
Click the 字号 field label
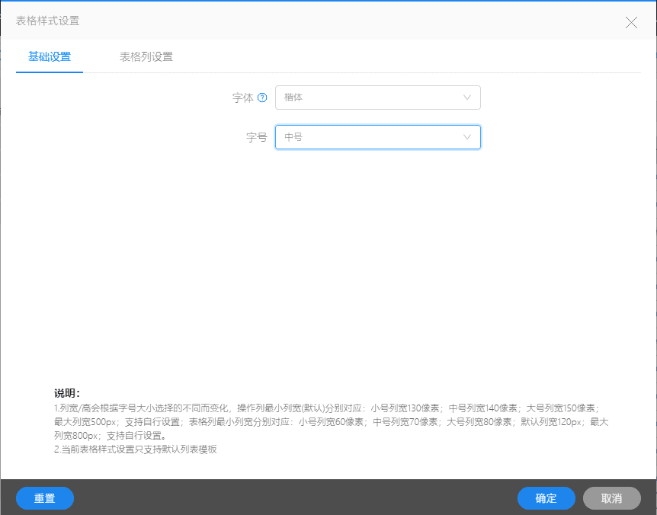(x=256, y=137)
